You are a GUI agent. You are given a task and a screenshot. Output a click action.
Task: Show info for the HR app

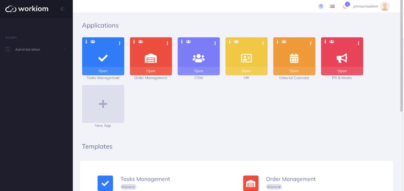coord(229,42)
